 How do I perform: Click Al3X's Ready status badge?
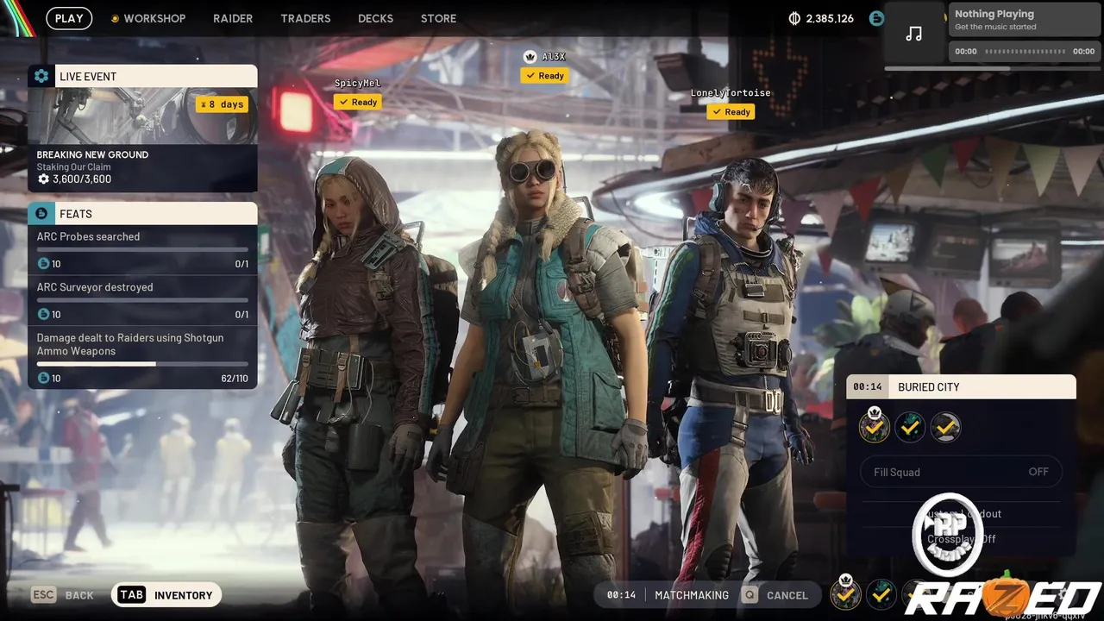click(x=544, y=76)
